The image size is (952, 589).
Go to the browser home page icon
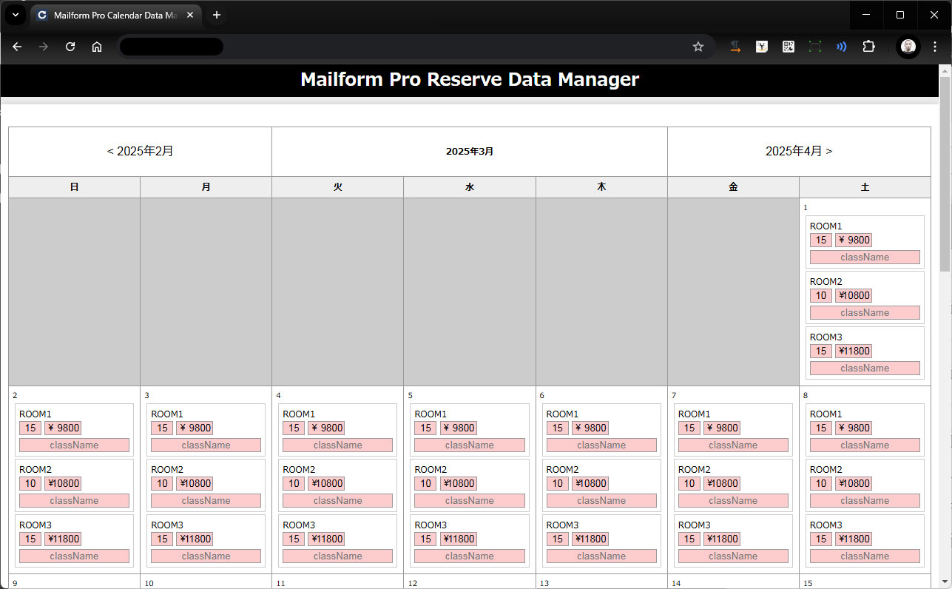click(97, 47)
